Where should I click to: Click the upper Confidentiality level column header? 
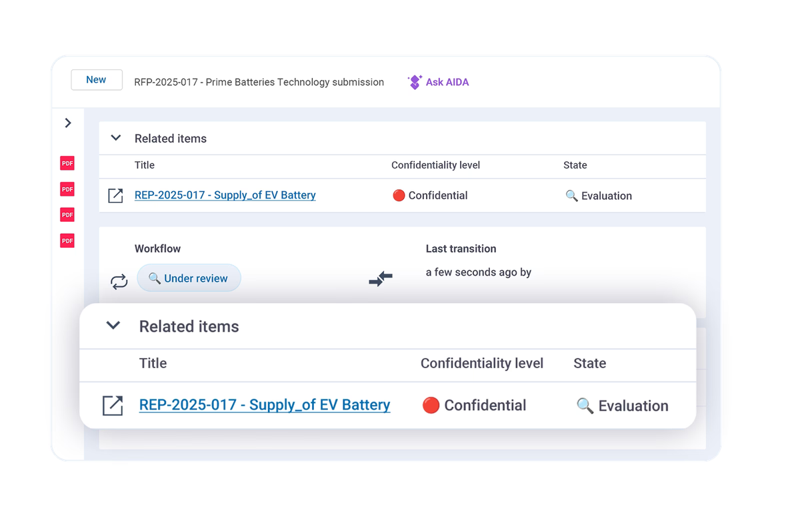[x=435, y=165]
